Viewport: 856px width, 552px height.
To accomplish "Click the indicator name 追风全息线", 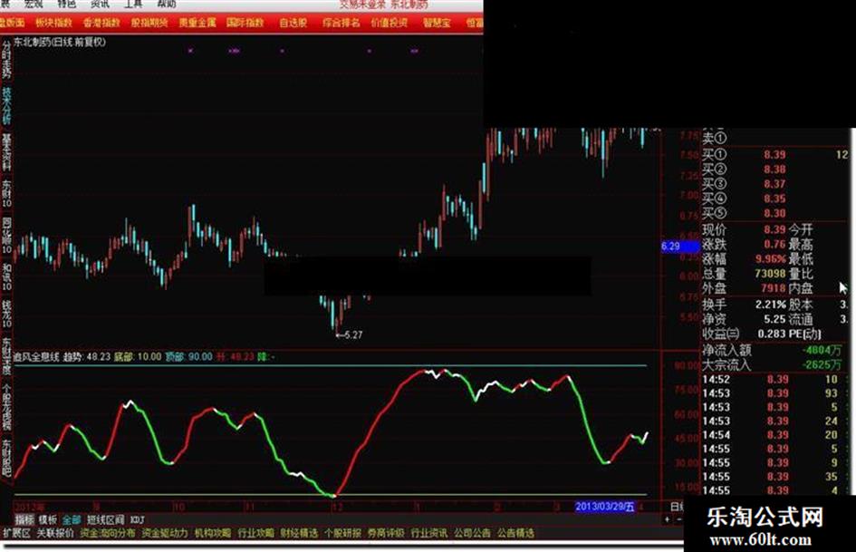I will [36, 357].
